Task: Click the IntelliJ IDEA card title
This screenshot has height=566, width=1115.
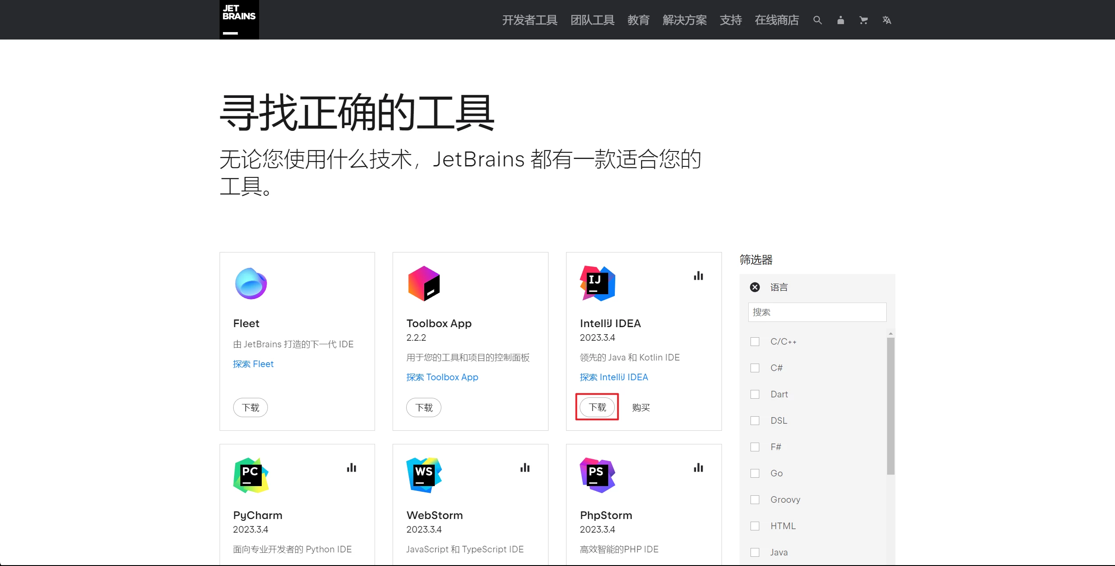Action: pyautogui.click(x=610, y=324)
